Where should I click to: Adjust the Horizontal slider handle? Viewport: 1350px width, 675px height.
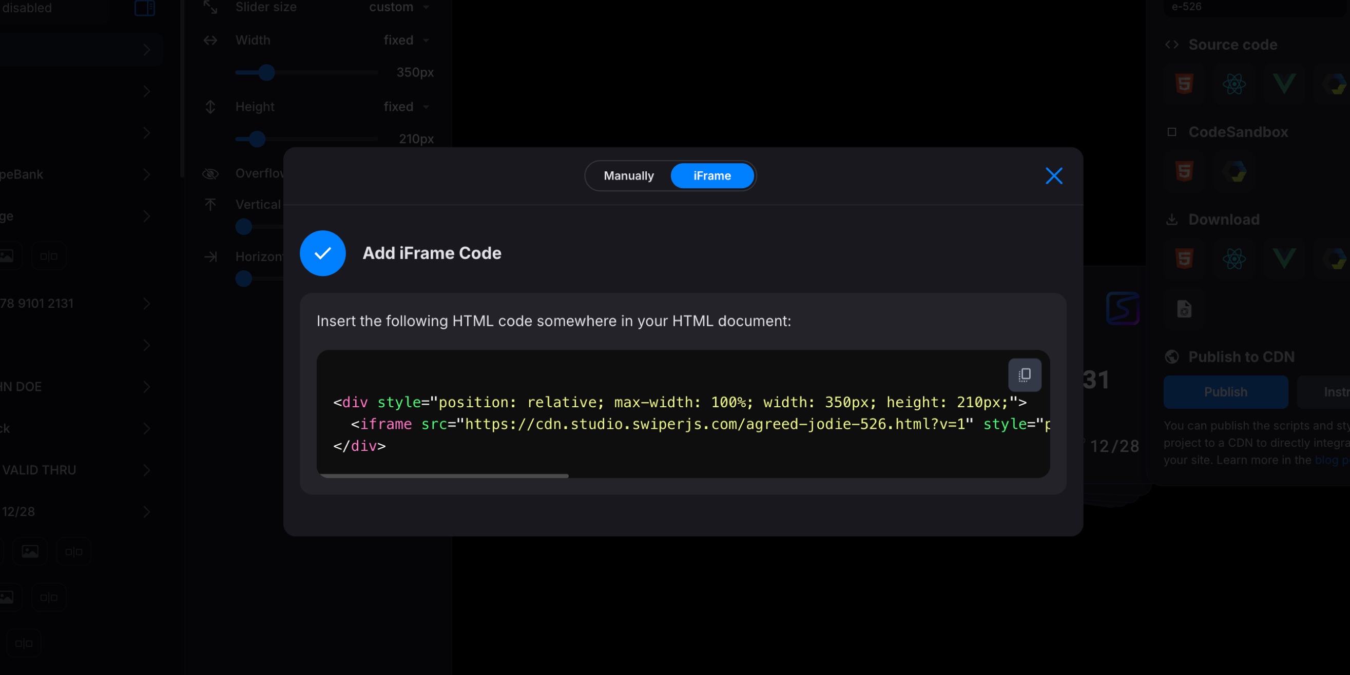[x=244, y=279]
